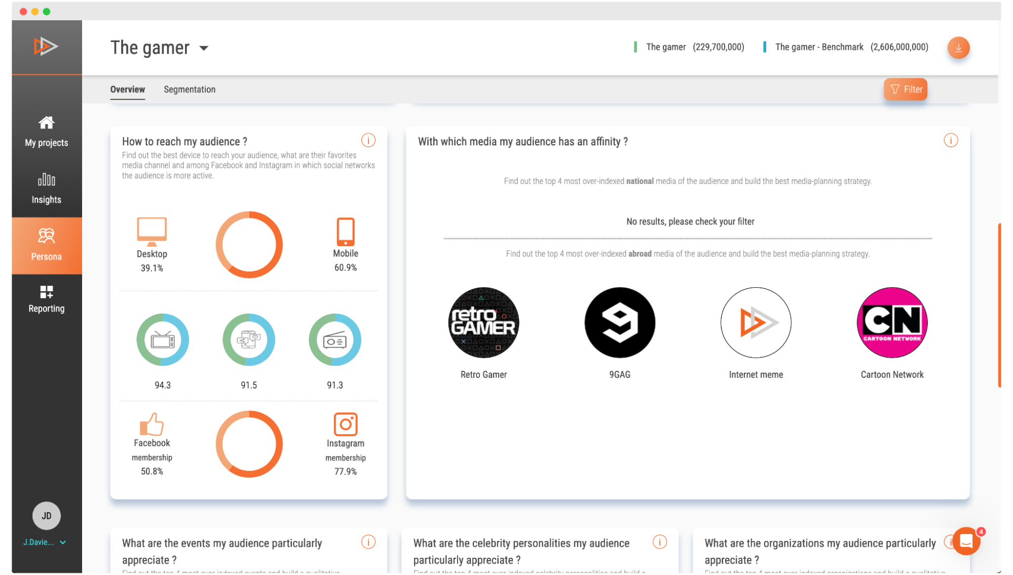This screenshot has width=1013, height=575.
Task: Show info for celebrity personalities card
Action: (x=660, y=542)
